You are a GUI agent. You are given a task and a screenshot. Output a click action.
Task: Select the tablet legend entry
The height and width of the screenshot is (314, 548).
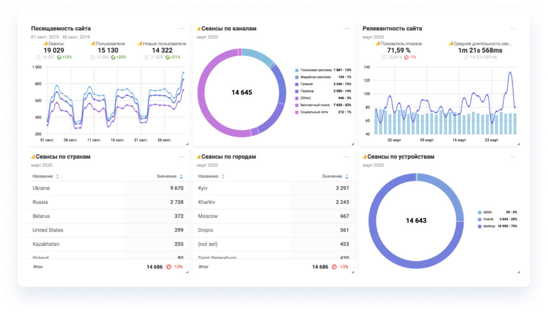497,212
